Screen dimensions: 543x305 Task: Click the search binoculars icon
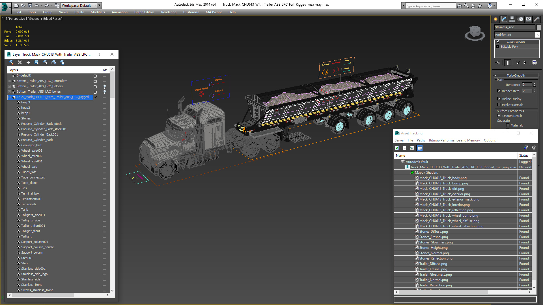pyautogui.click(x=460, y=6)
